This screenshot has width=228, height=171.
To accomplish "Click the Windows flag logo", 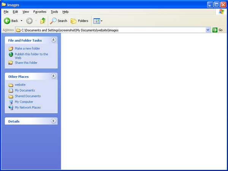I will point(221,12).
